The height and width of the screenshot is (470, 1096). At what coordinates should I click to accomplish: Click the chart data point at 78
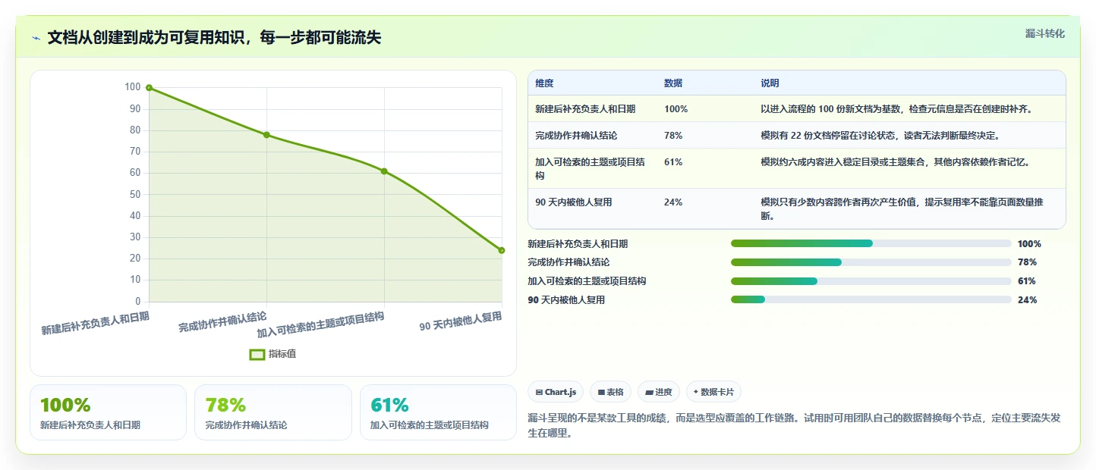(266, 135)
